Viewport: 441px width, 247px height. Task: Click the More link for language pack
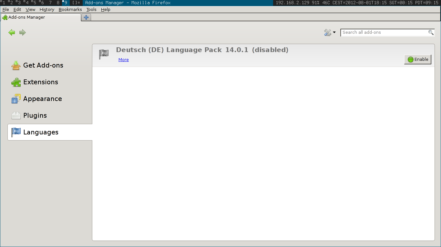123,60
